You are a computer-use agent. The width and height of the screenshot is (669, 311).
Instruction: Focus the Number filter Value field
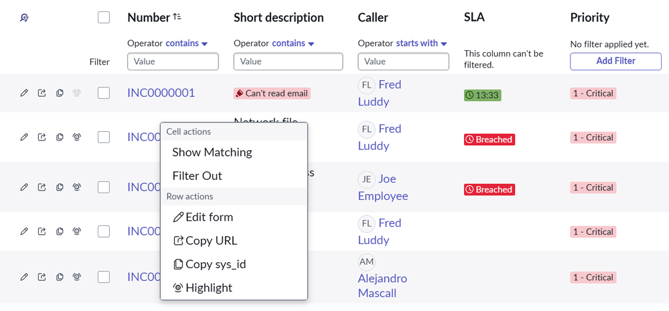(173, 62)
